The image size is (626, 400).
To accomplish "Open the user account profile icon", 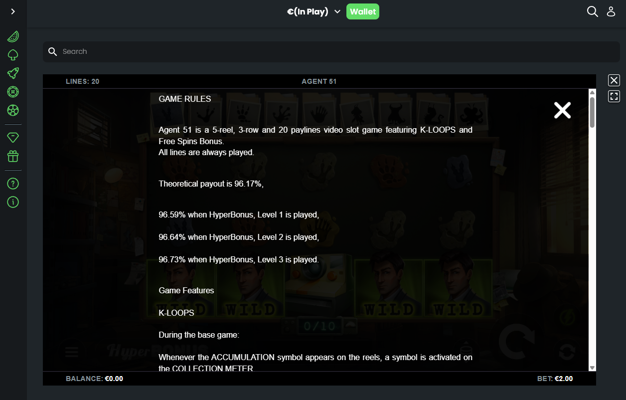I will click(611, 11).
